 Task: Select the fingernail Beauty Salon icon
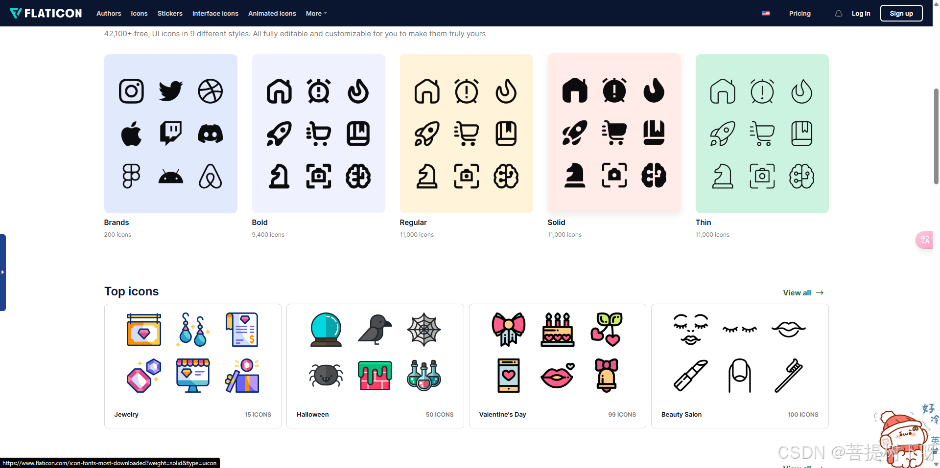pos(740,376)
